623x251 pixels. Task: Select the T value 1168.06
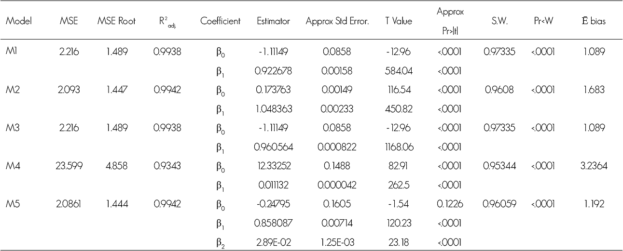399,146
